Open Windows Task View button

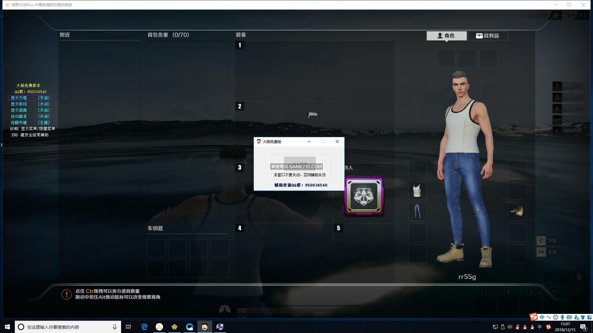128,327
